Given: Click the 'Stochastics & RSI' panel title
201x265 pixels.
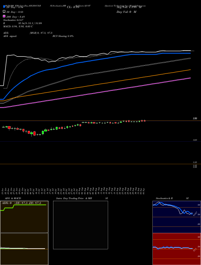Looking at the screenshot, I should [172, 198].
